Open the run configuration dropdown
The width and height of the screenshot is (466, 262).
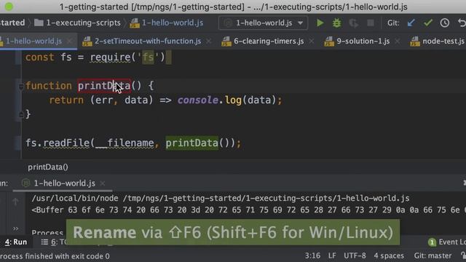click(263, 23)
